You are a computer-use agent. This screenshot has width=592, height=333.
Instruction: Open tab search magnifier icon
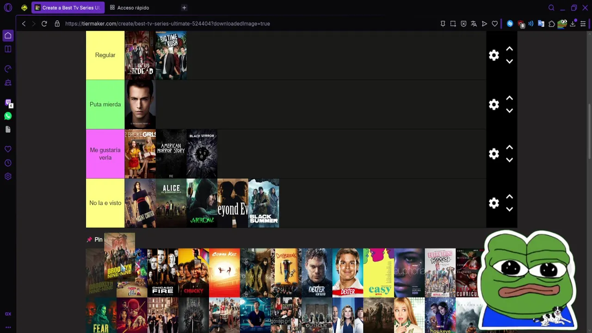551,8
